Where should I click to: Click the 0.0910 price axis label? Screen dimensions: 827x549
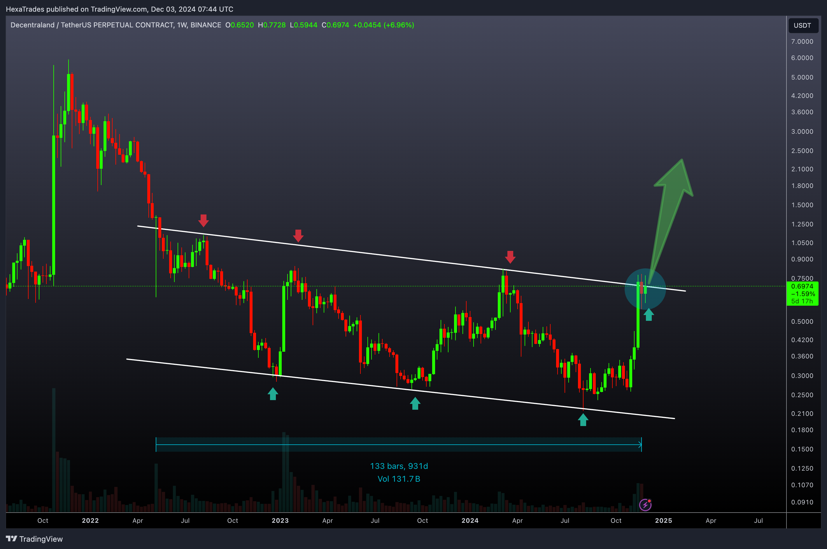point(802,502)
